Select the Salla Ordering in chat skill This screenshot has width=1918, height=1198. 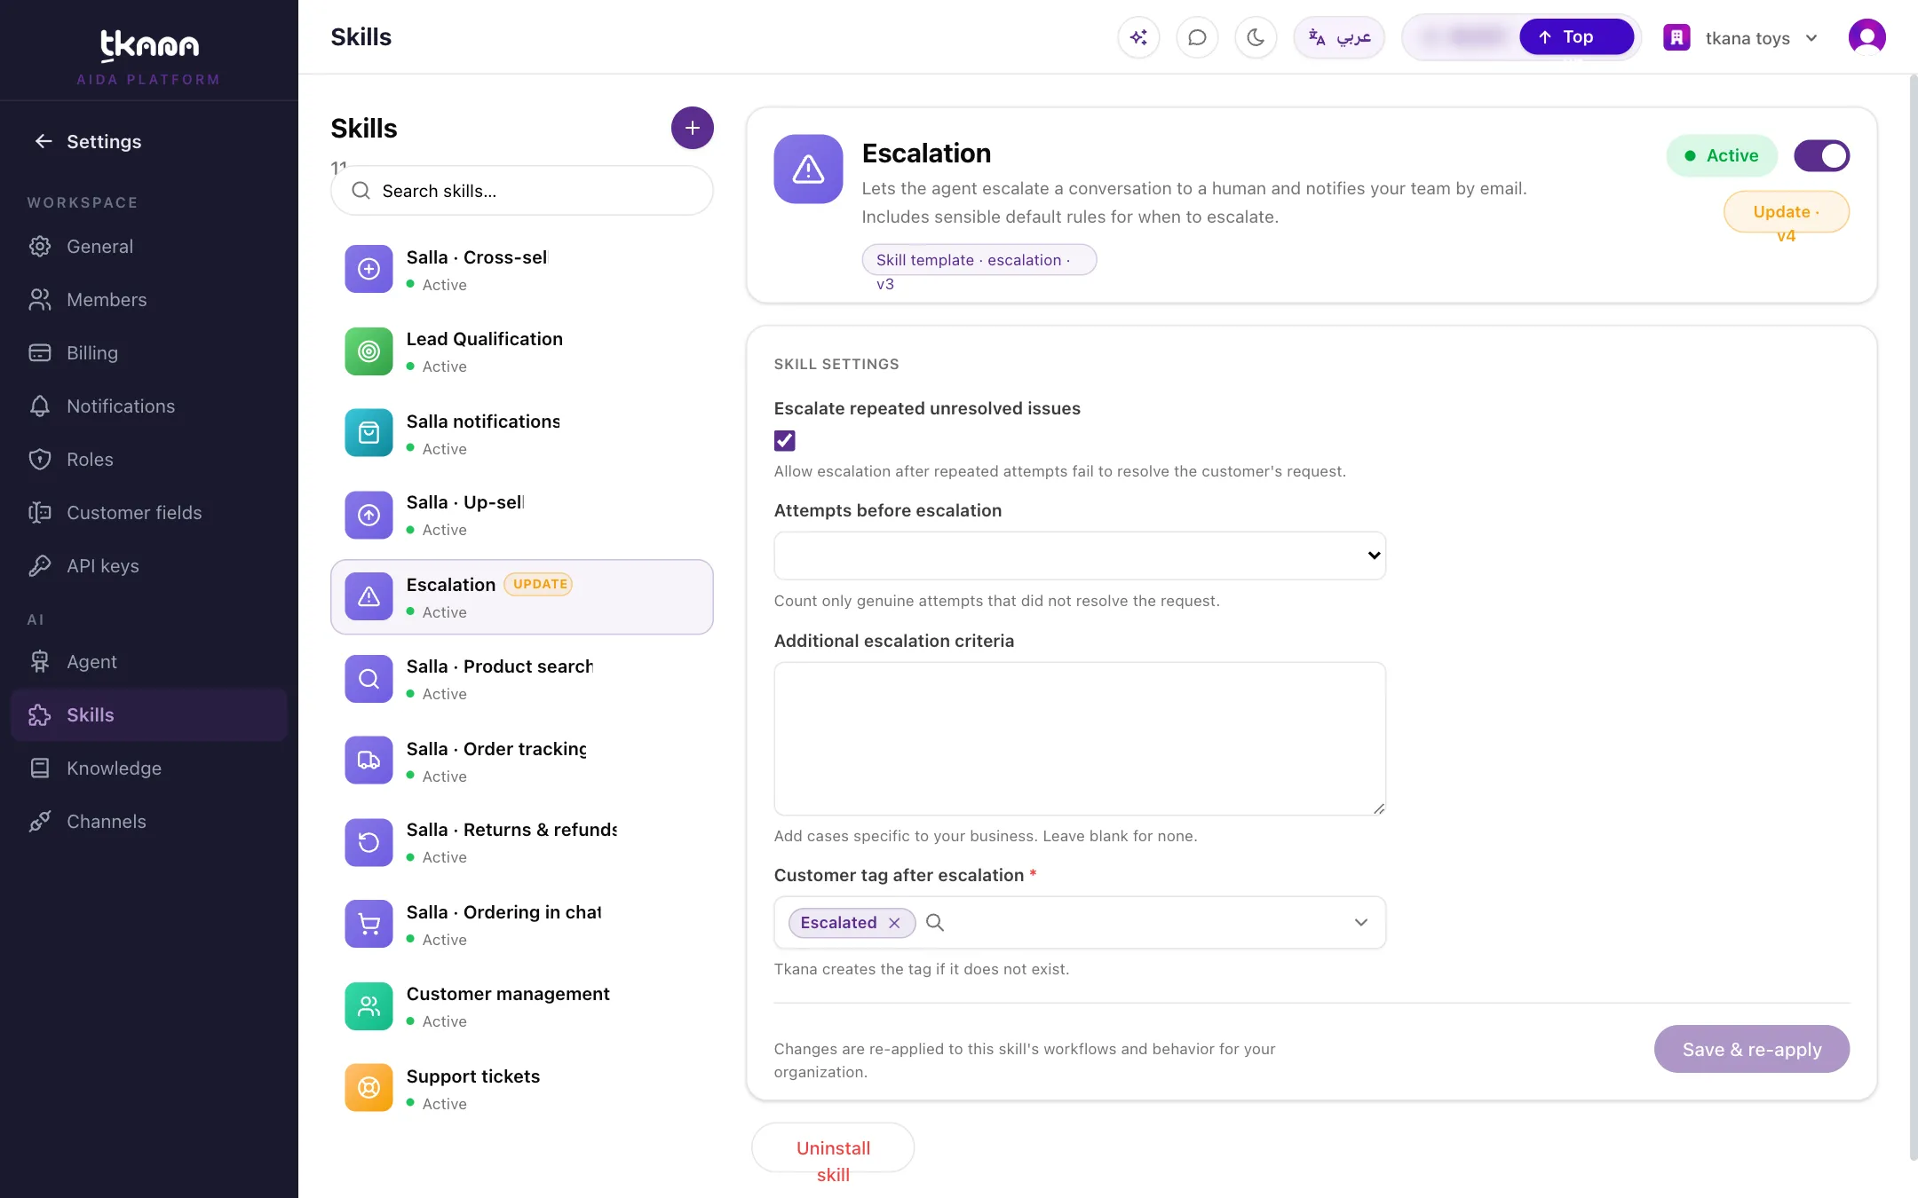[522, 925]
